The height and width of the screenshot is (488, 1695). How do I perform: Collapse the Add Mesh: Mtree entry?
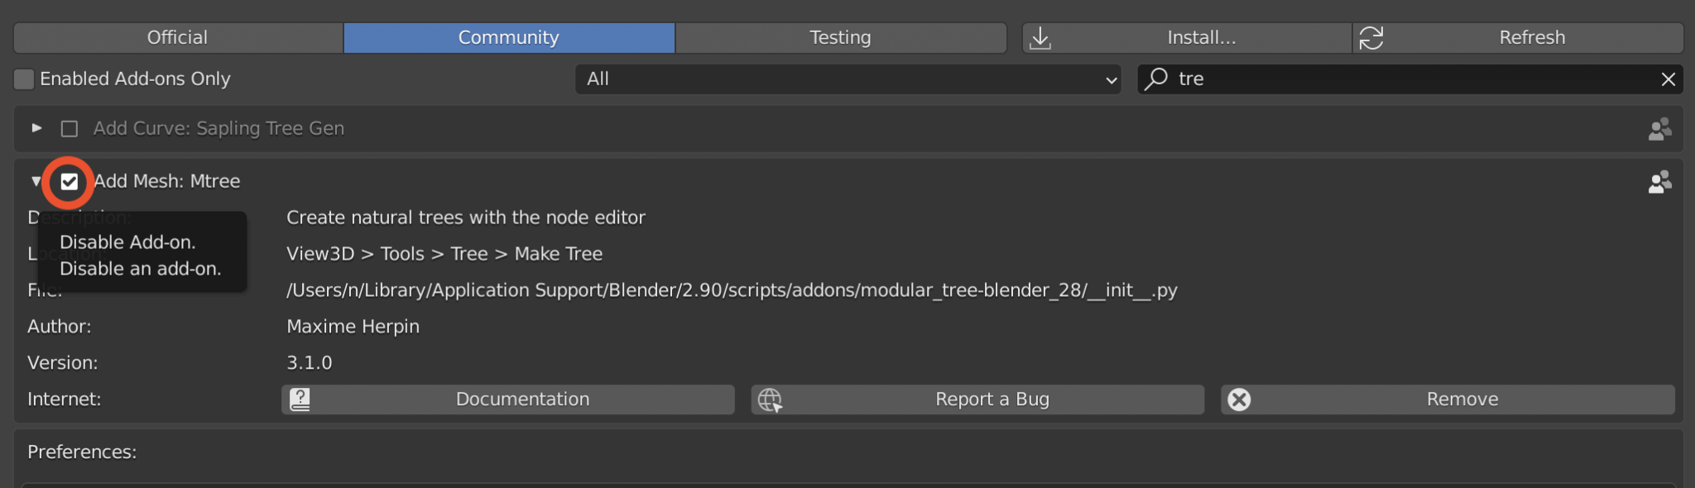coord(36,181)
